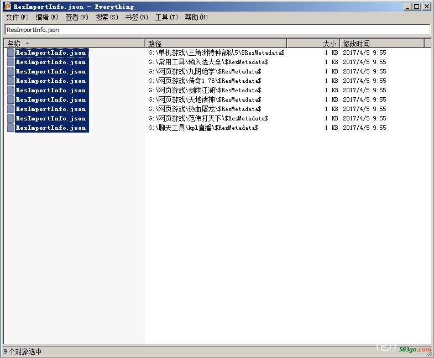Open the 帮助(H) menu
The image size is (434, 358).
[196, 17]
